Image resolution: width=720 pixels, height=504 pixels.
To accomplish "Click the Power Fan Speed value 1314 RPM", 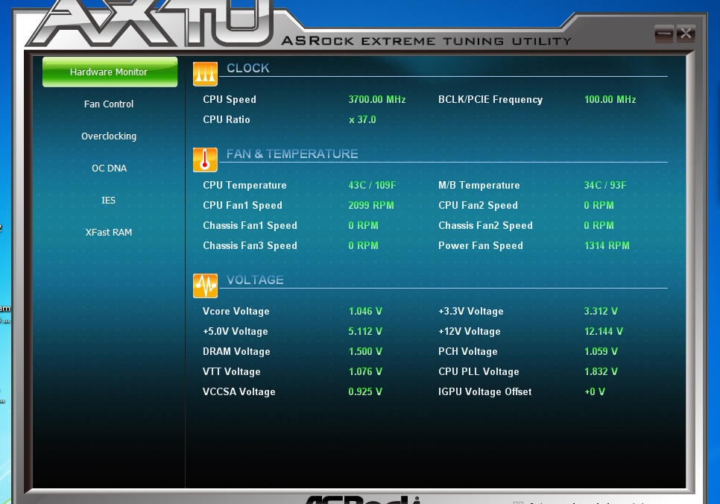I will coord(607,246).
